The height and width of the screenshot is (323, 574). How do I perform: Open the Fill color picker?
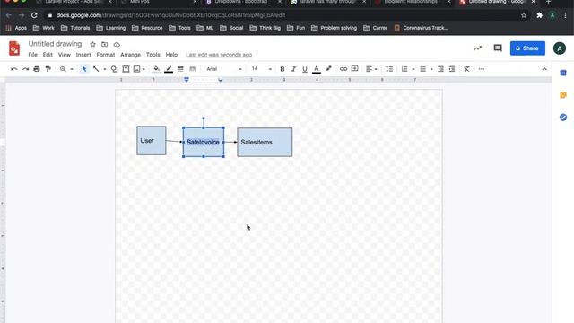(157, 69)
